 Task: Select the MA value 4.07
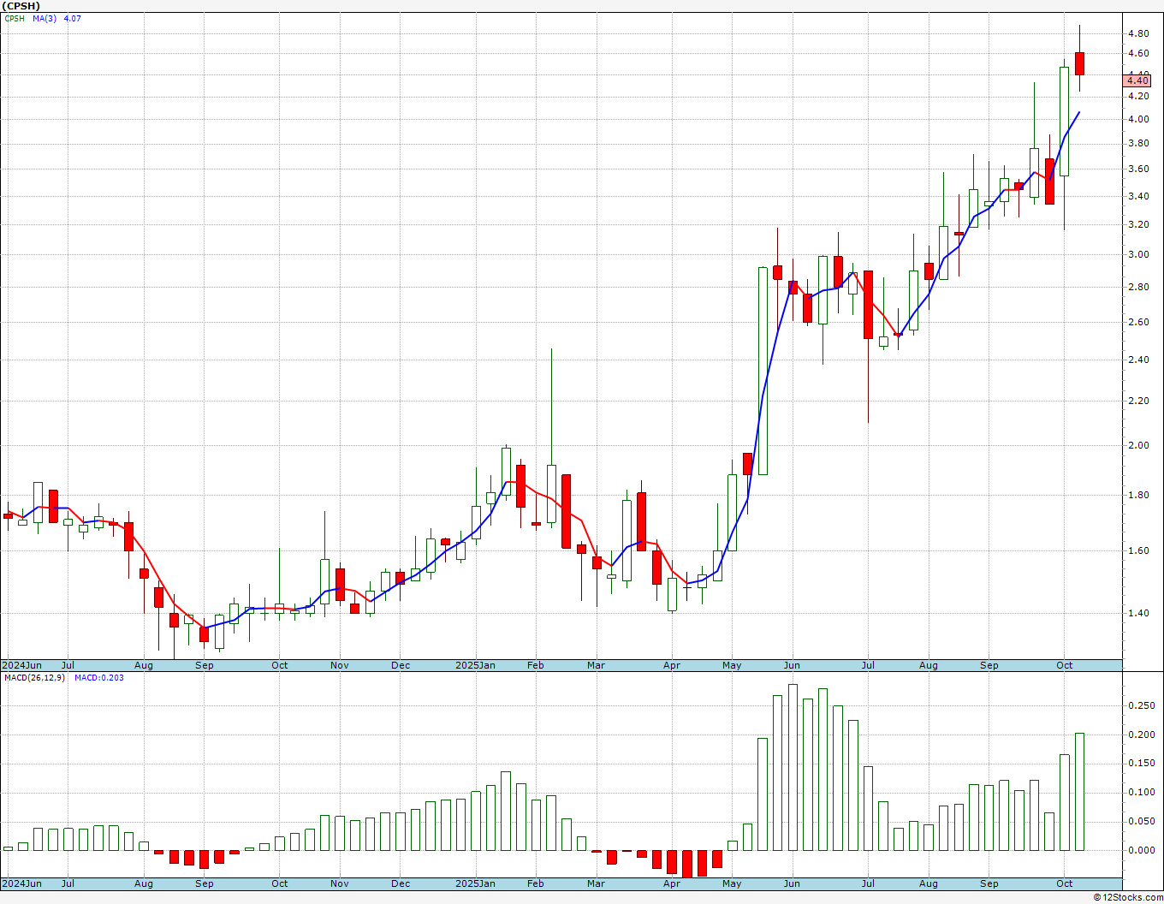click(x=73, y=18)
